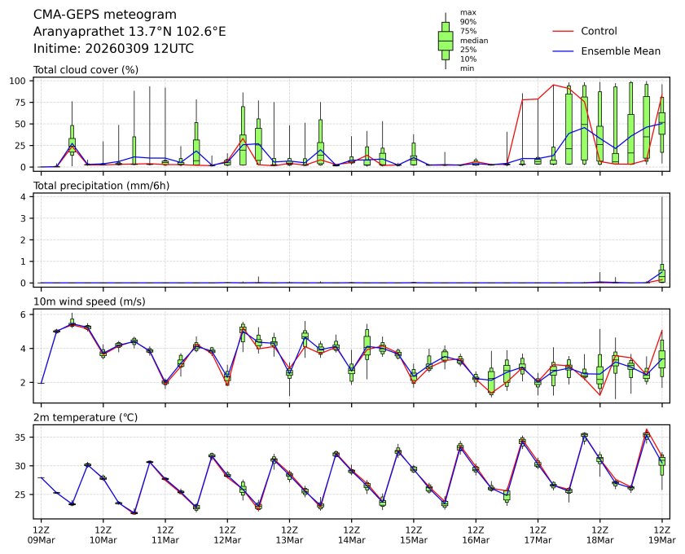Select the "Ensemble Mean" legend label
Screen dimensions: 685x554
coord(621,51)
